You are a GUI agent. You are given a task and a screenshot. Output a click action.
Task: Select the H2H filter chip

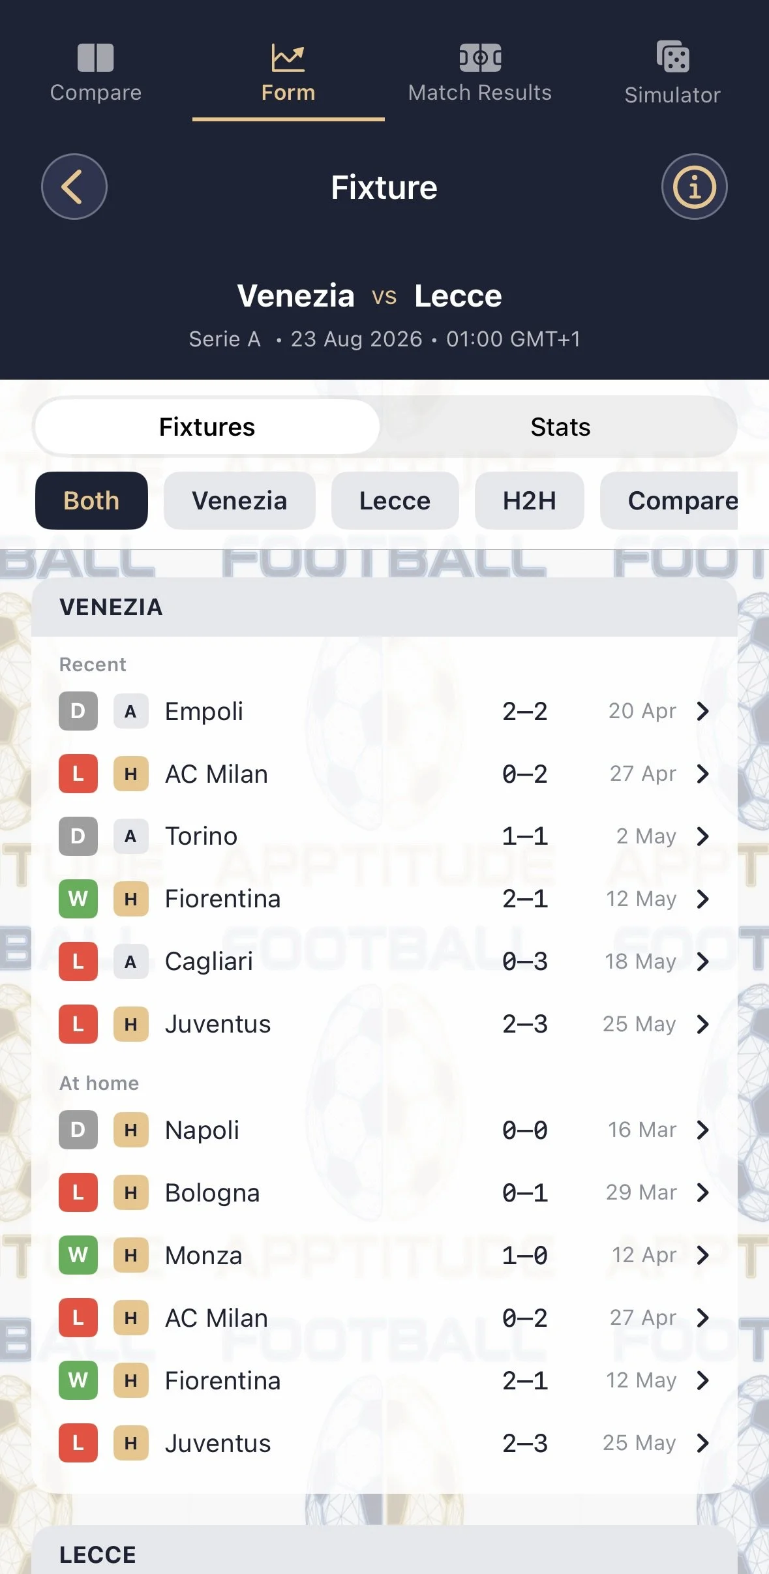coord(530,500)
